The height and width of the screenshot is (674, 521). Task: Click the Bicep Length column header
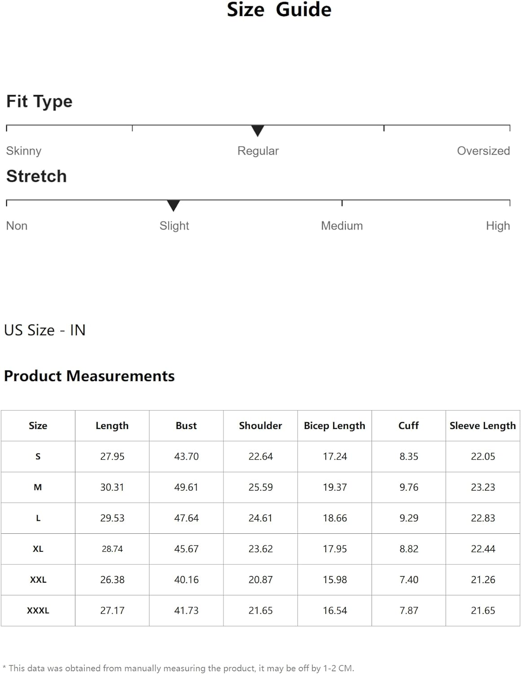(335, 426)
